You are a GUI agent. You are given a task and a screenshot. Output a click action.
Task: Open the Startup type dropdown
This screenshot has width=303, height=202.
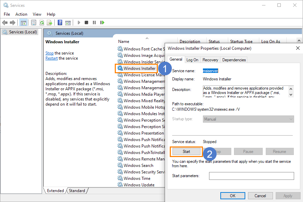tap(248, 119)
